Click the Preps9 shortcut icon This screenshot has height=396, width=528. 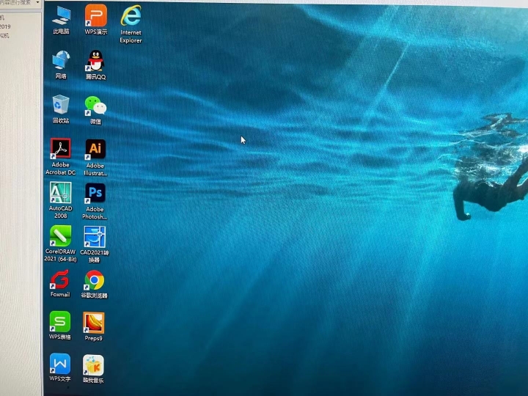point(93,323)
